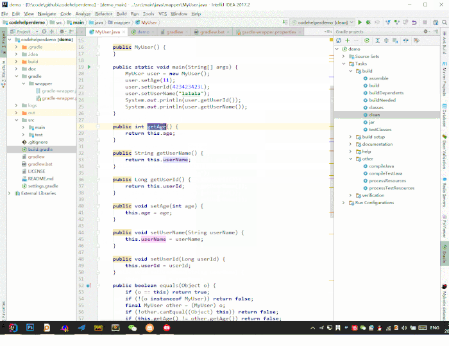Expand the src folder in Project tree

(x=15, y=120)
